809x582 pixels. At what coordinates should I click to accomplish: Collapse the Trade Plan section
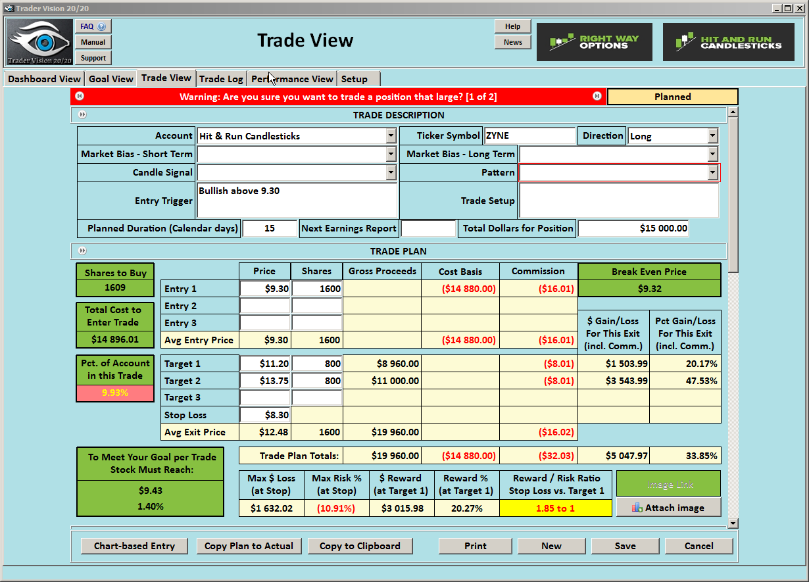coord(82,251)
